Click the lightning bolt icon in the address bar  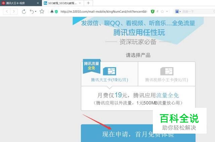coord(158,12)
